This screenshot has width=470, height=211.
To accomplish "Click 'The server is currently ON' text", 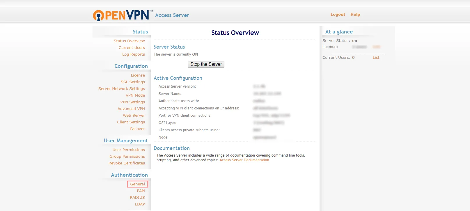I will pyautogui.click(x=176, y=54).
